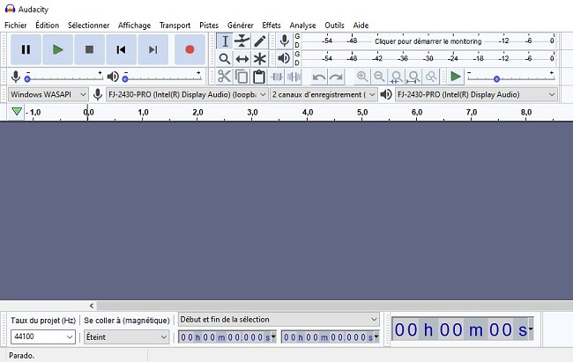Select the Envelope tool
This screenshot has height=362, width=573.
coord(242,41)
